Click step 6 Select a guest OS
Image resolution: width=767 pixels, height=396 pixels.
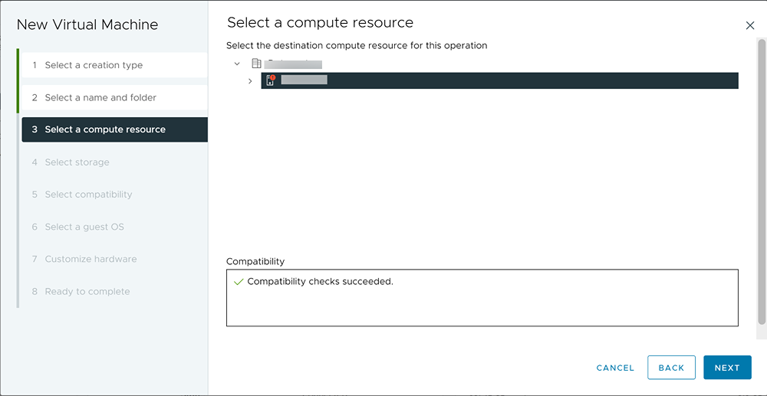[x=84, y=227]
